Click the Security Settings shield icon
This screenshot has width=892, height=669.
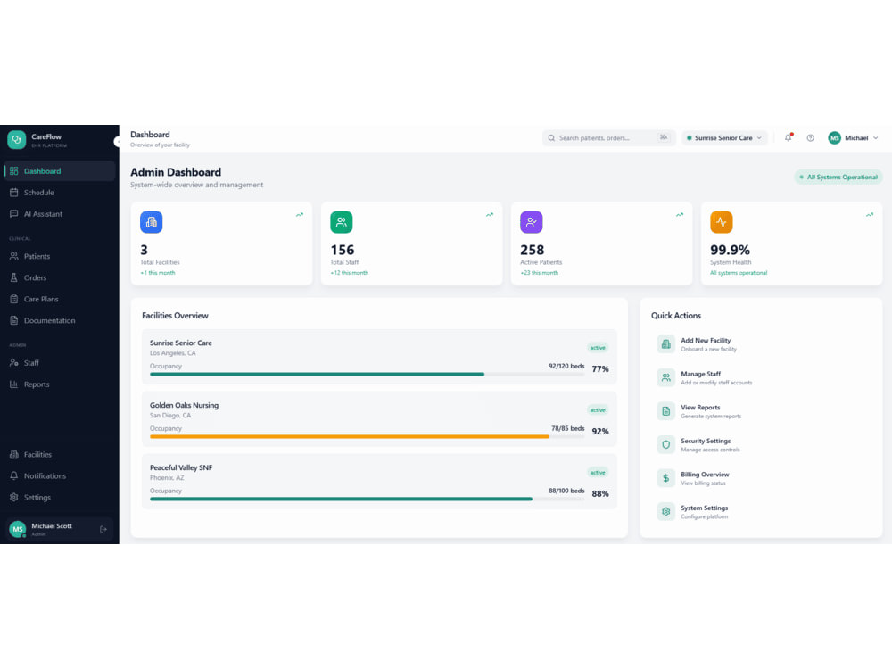665,444
